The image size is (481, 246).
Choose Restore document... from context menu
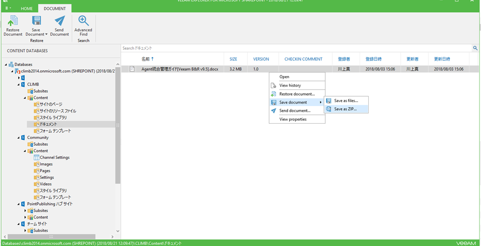[x=297, y=94]
